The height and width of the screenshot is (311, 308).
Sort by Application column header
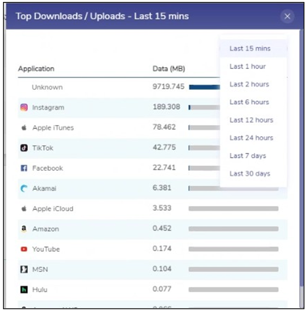[36, 69]
